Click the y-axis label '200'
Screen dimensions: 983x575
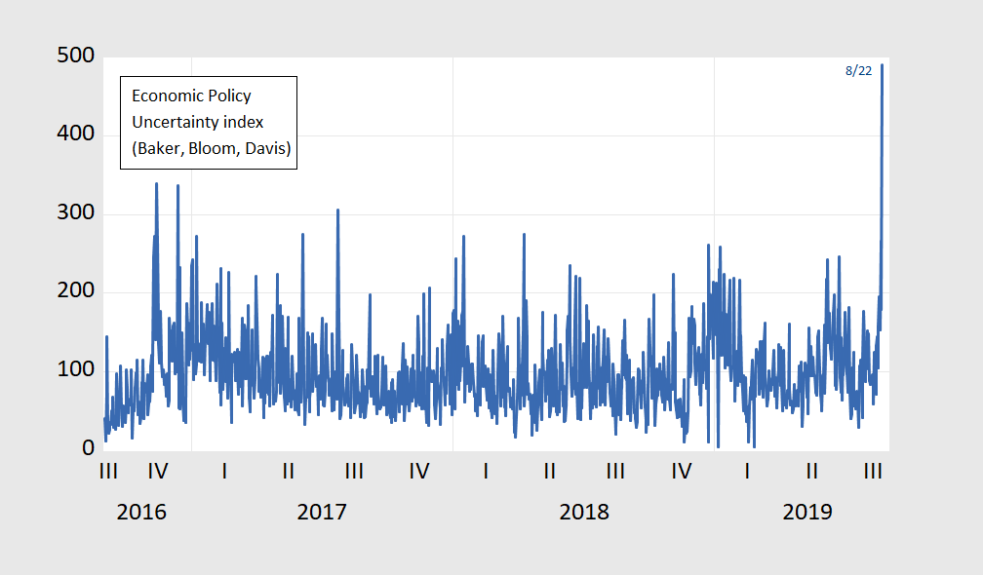(x=75, y=290)
